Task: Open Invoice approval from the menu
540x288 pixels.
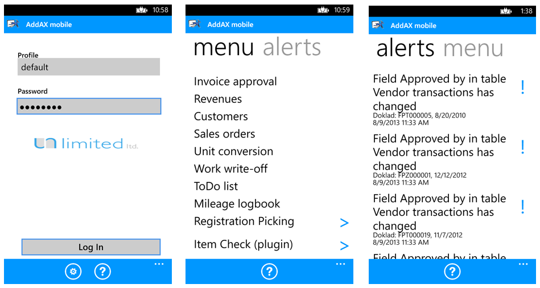Action: (235, 82)
